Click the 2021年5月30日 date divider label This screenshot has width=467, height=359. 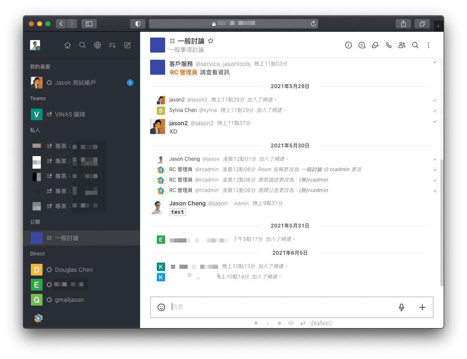point(290,146)
